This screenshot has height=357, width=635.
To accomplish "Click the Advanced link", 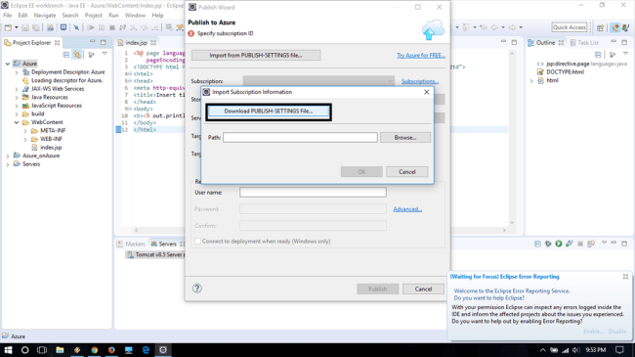I will pos(407,209).
